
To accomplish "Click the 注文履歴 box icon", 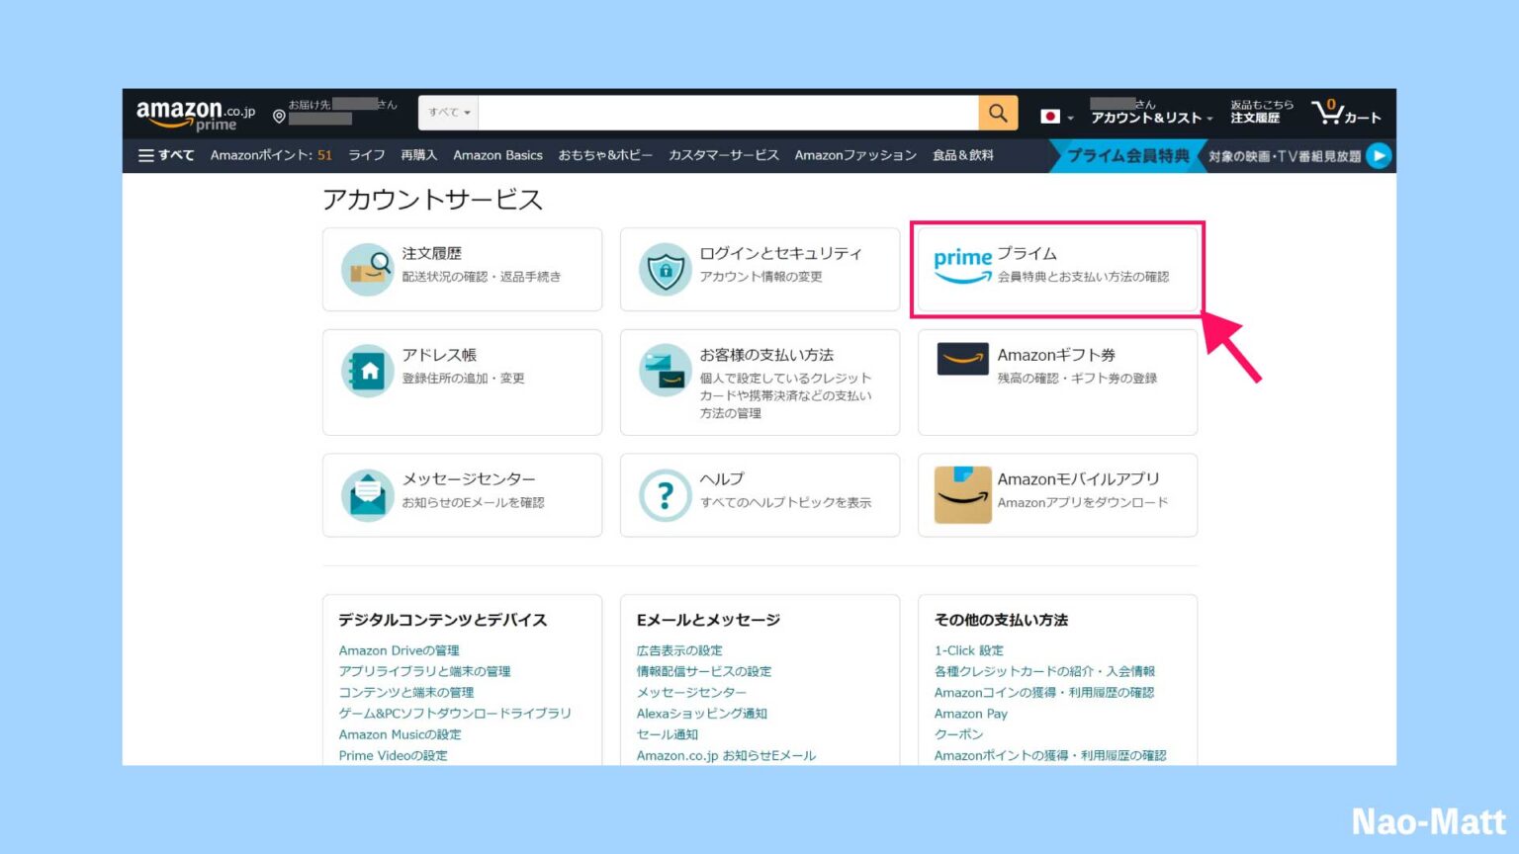I will click(367, 269).
